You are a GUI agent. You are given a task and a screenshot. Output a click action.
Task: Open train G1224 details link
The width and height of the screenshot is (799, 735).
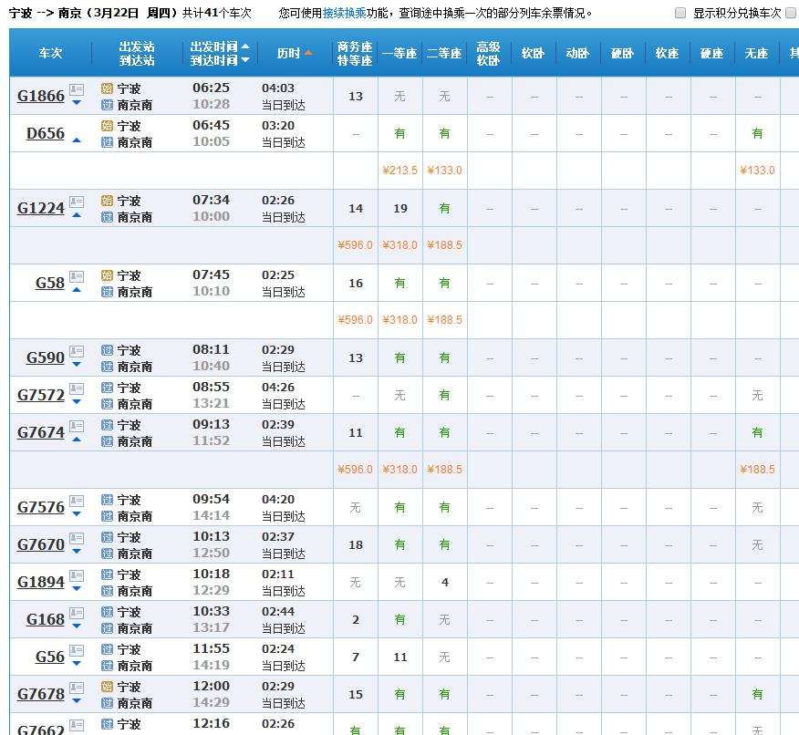41,208
